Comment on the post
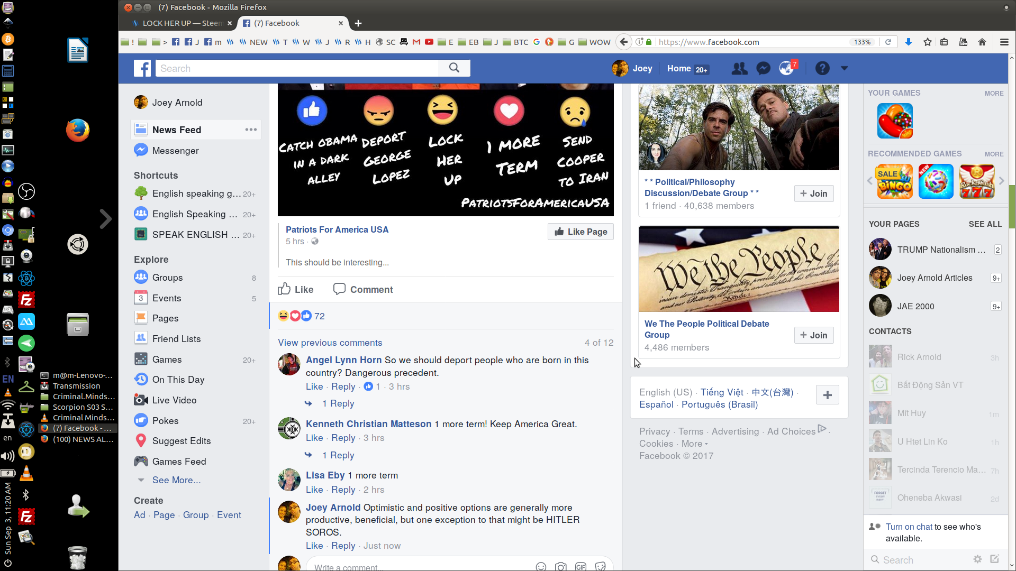 363,289
